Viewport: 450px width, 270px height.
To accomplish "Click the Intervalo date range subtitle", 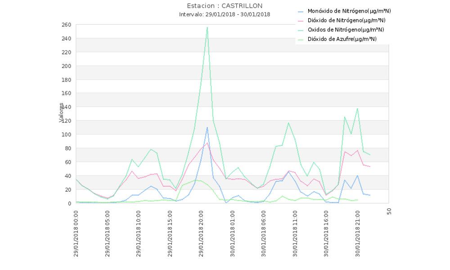I will [x=225, y=14].
